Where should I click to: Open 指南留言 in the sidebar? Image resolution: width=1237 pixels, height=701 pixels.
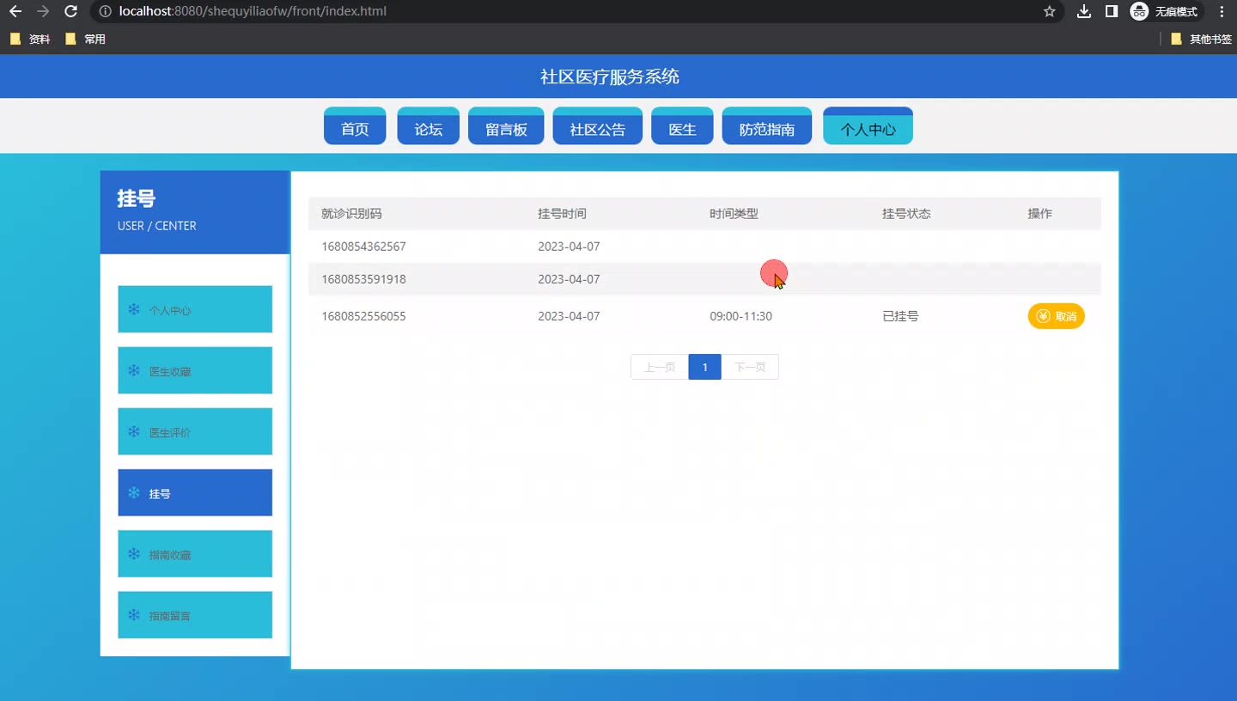(x=195, y=615)
